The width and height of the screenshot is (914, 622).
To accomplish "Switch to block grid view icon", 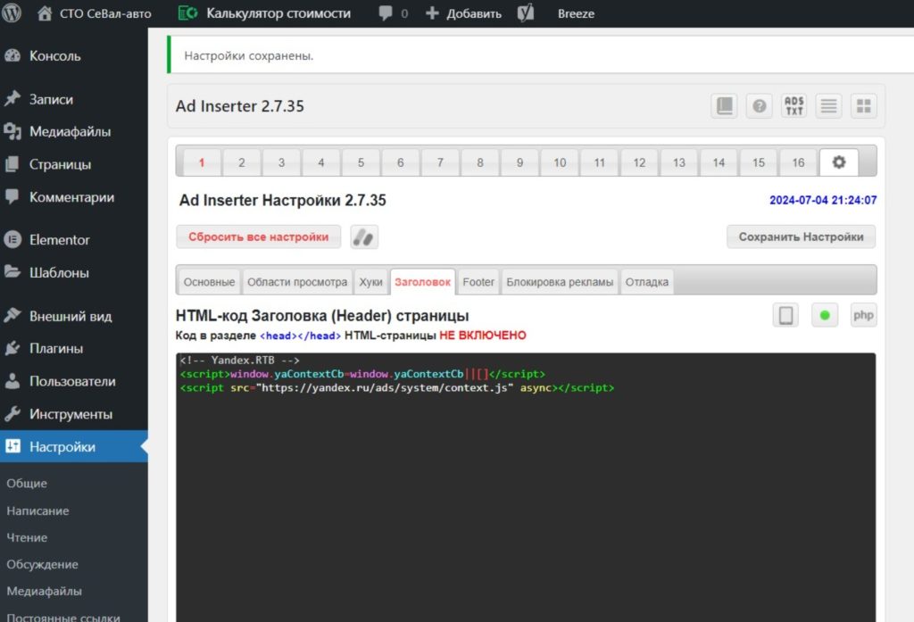I will [x=864, y=105].
